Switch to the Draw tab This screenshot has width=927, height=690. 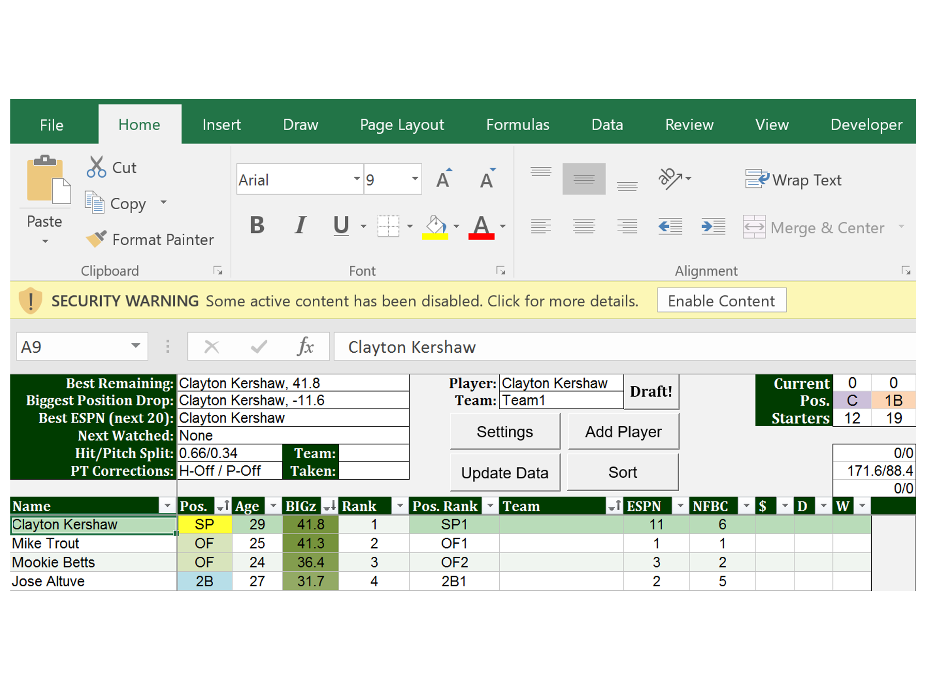pos(300,124)
